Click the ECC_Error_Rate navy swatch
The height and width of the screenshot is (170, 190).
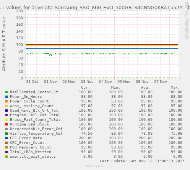(x=6, y=138)
